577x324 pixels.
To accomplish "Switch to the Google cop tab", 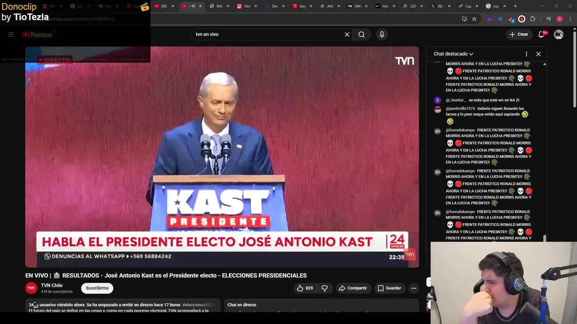I will [495, 6].
